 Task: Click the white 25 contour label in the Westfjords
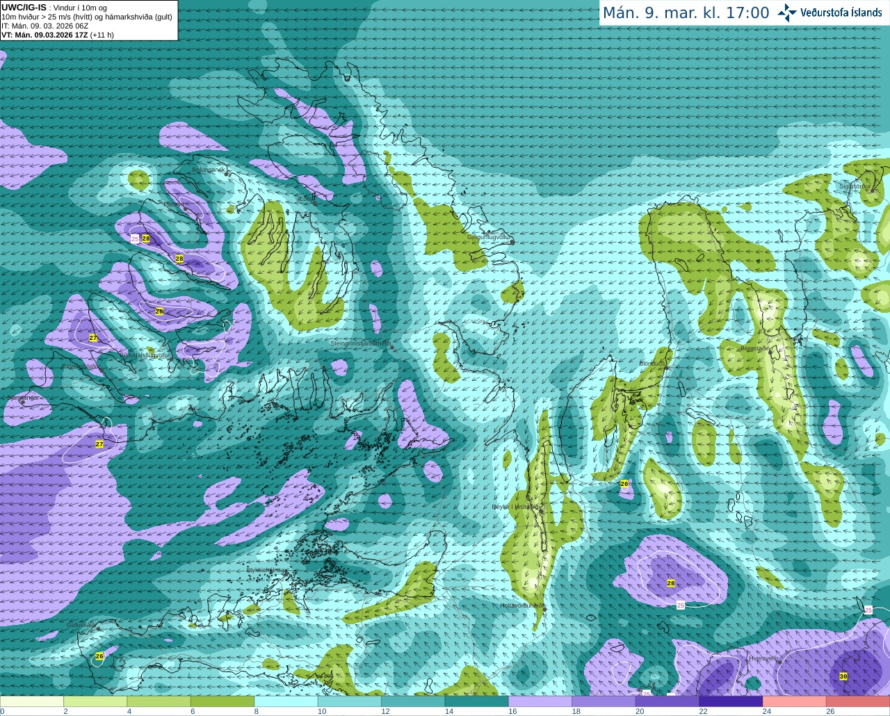click(x=135, y=238)
